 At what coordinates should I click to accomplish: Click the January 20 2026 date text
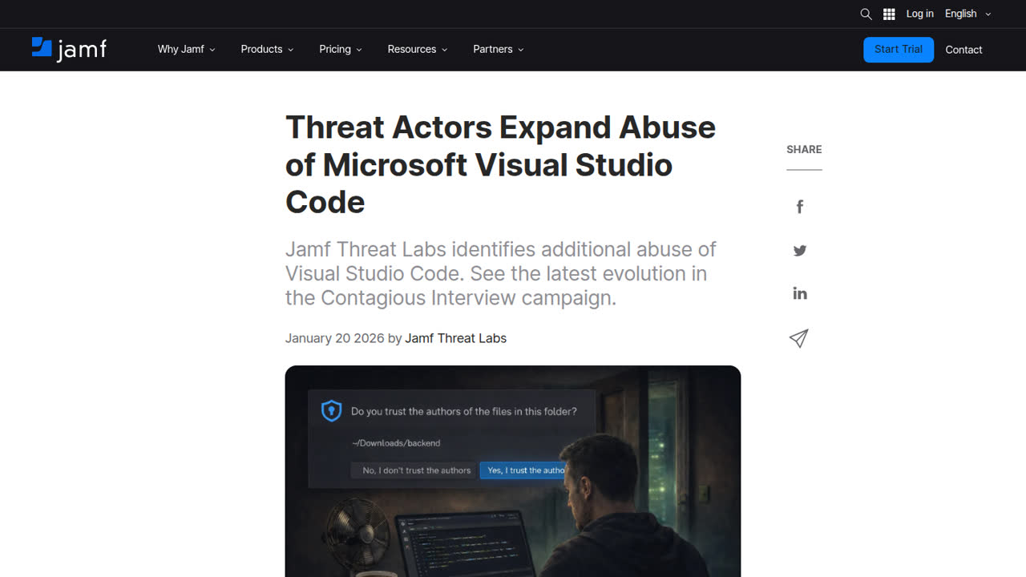pyautogui.click(x=334, y=338)
